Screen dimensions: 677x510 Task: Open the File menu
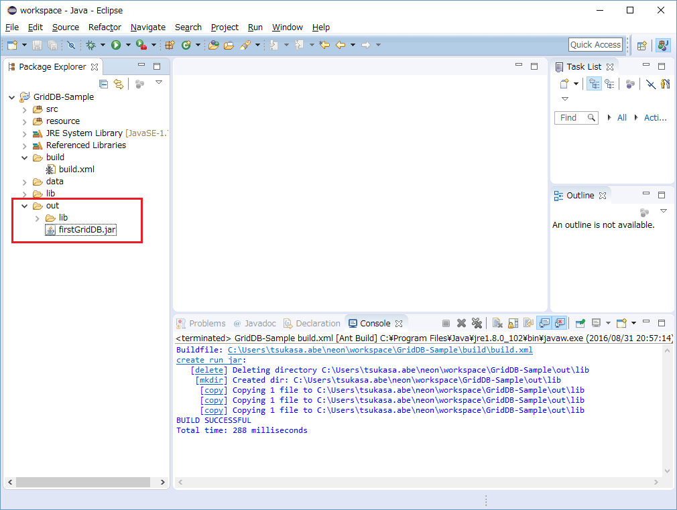[12, 27]
